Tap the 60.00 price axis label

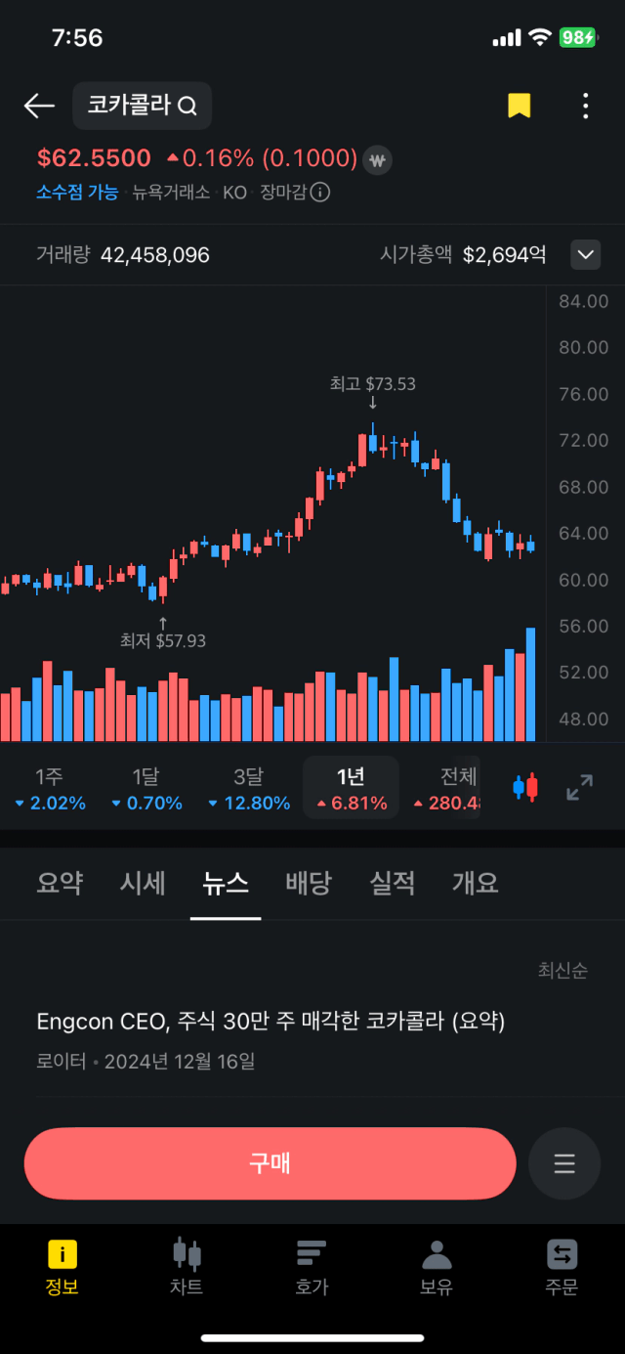(x=583, y=580)
